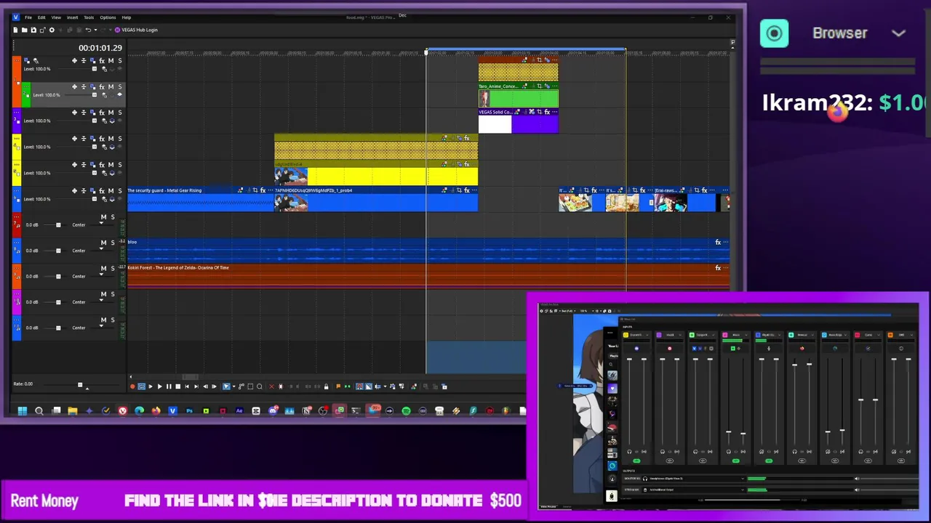
Task: Create a new project from the toolbar
Action: (x=15, y=30)
